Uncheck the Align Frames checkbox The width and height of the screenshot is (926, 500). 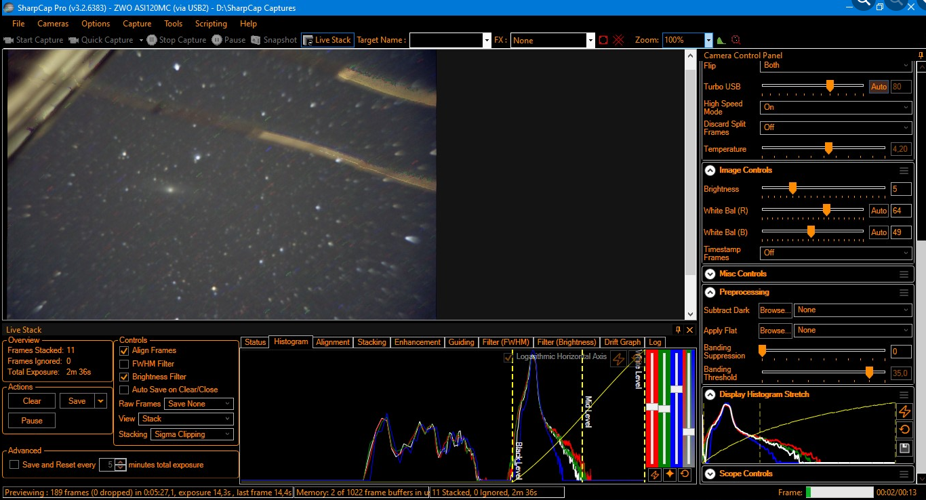coord(124,351)
